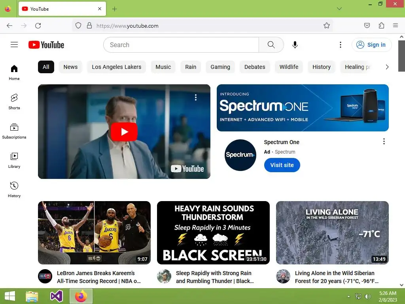Click the Visit site button
This screenshot has height=304, width=405.
pos(282,165)
